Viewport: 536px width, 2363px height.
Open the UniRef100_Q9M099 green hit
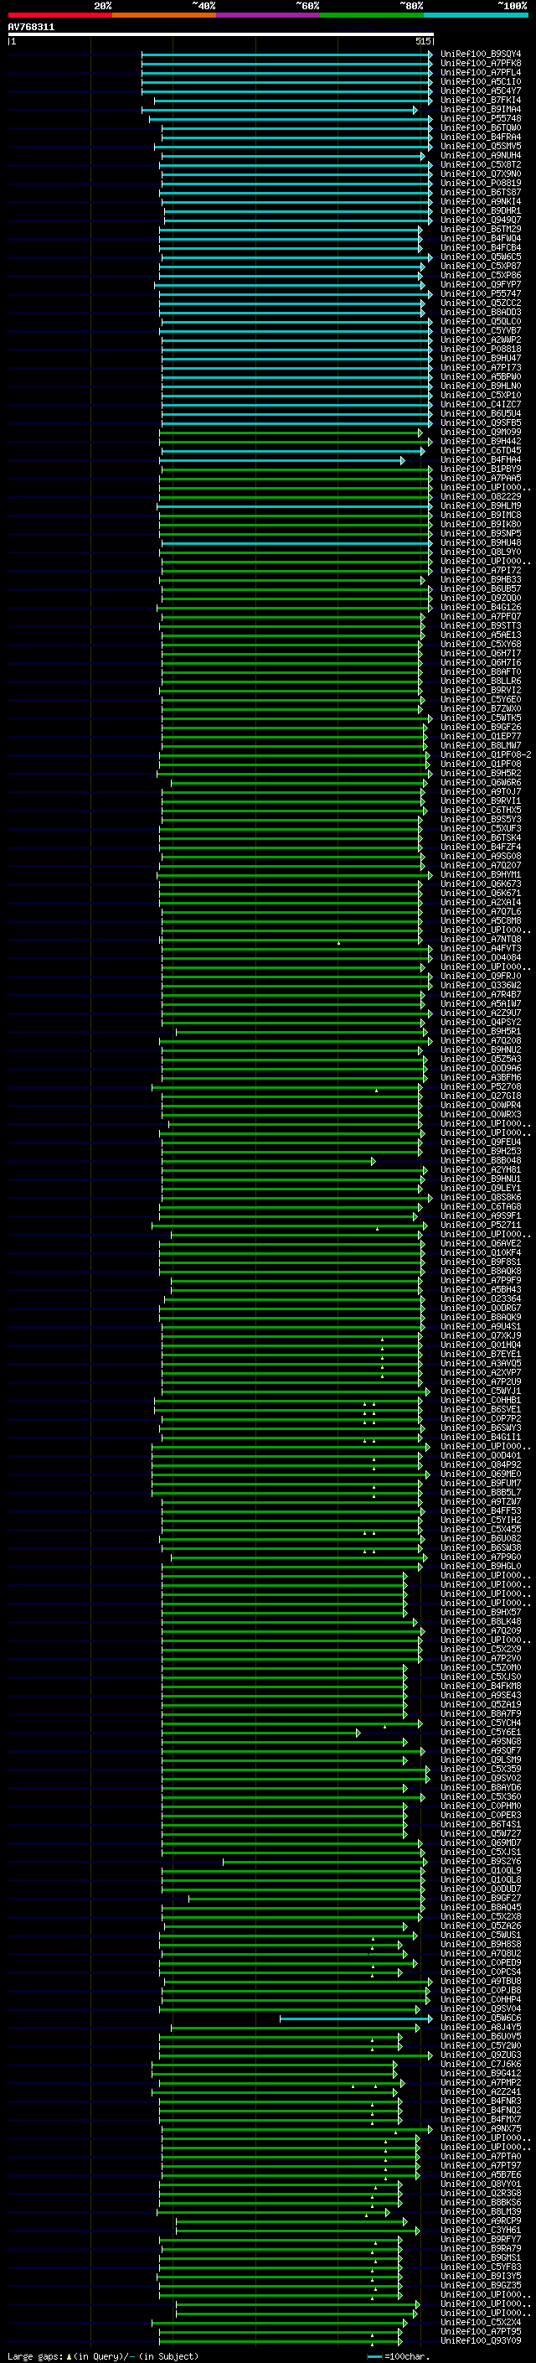point(480,432)
